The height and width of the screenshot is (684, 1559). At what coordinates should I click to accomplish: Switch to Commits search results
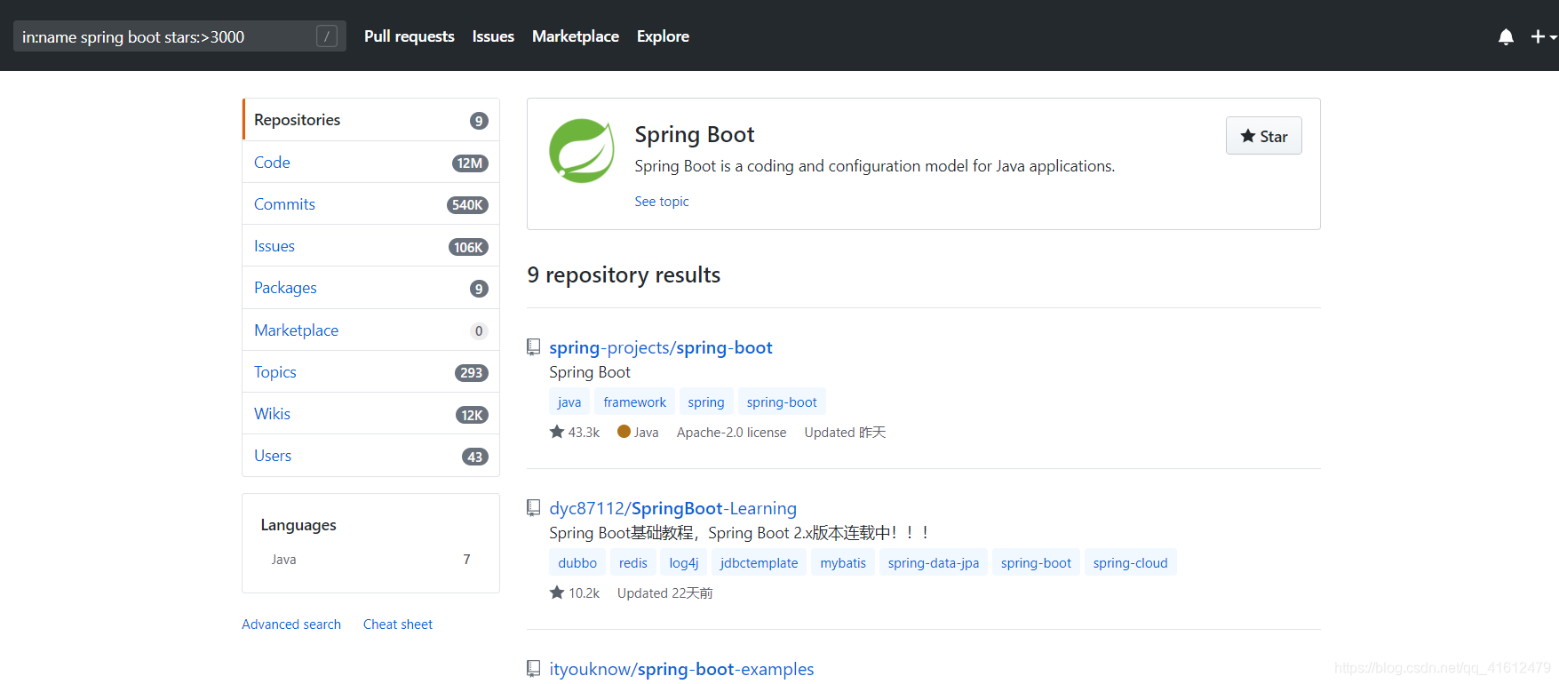pos(371,203)
